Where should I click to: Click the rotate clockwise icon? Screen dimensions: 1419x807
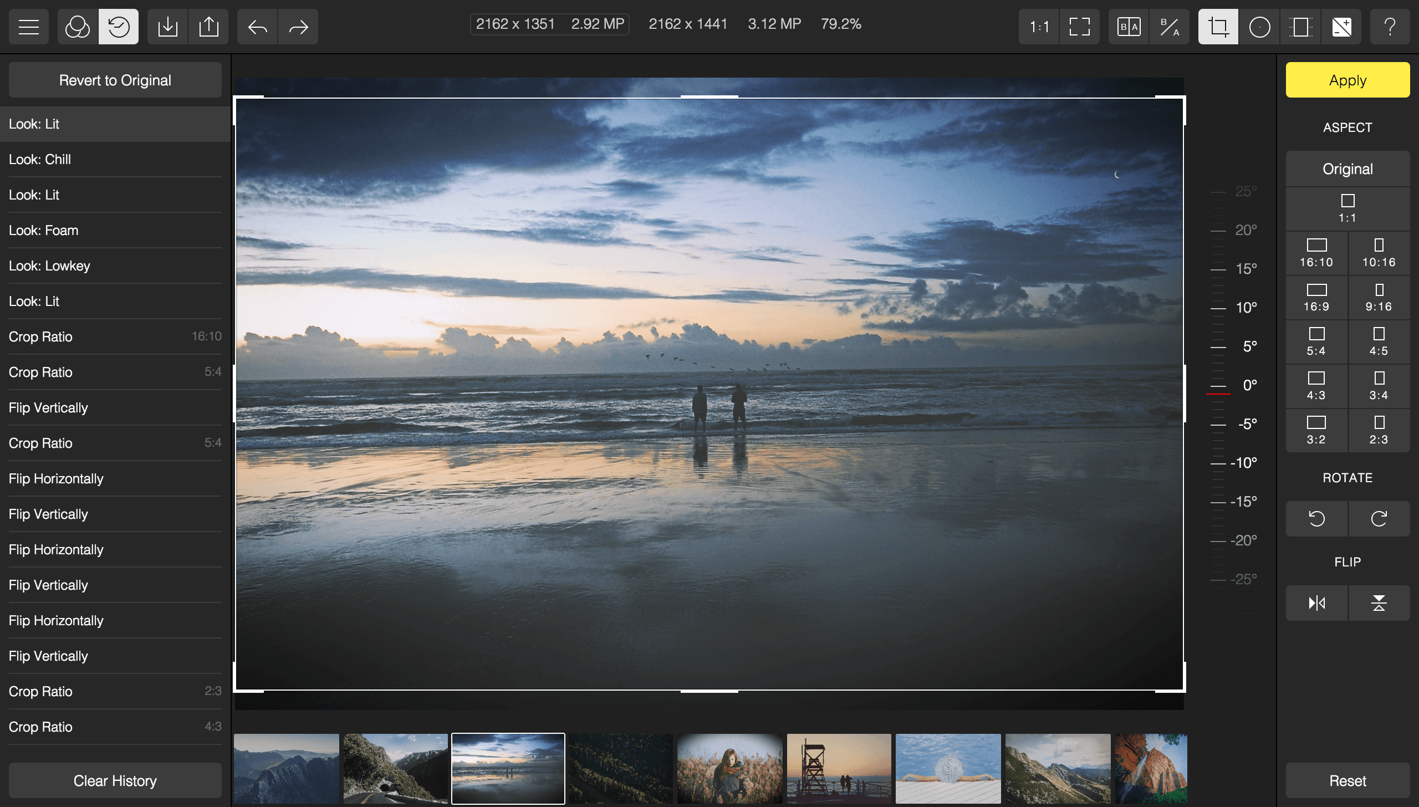coord(1378,518)
